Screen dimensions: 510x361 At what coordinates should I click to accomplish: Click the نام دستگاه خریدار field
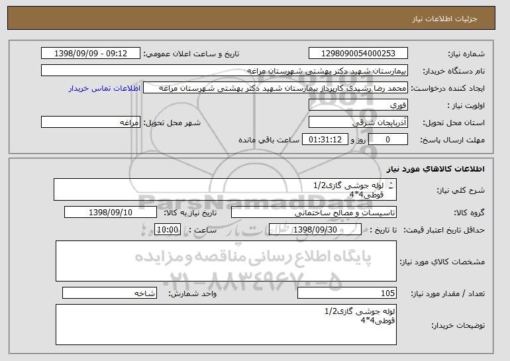pyautogui.click(x=225, y=71)
